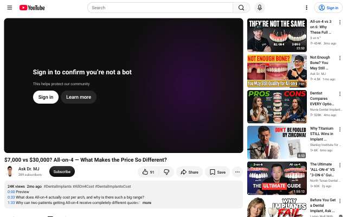Expand description with 'more'

click(147, 202)
